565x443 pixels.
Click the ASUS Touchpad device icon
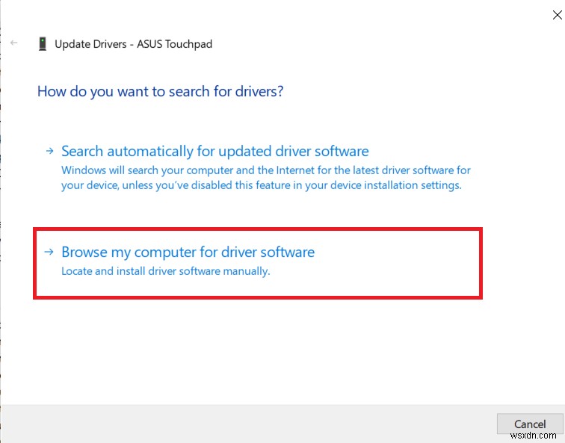tap(43, 44)
